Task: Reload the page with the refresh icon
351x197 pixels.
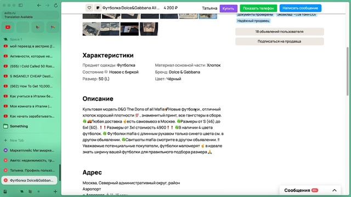Action: point(56,5)
